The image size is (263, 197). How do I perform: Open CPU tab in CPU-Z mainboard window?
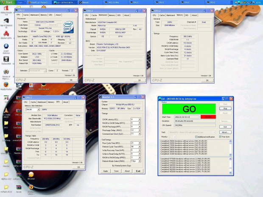(x=87, y=15)
